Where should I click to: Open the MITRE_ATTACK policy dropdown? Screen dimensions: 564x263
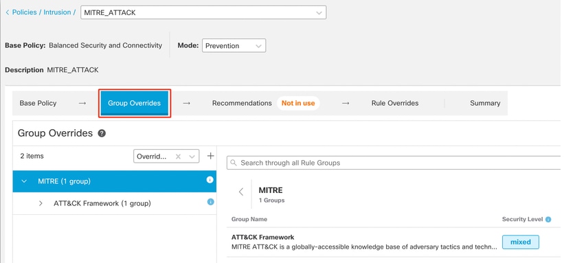[203, 12]
